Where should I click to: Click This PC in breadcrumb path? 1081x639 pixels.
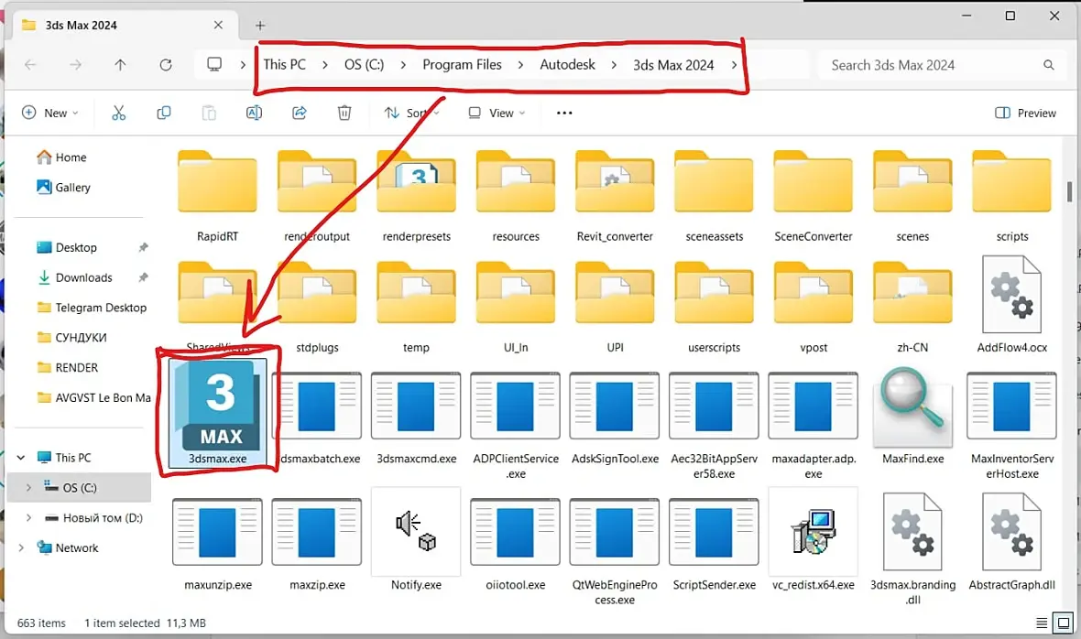pos(284,65)
